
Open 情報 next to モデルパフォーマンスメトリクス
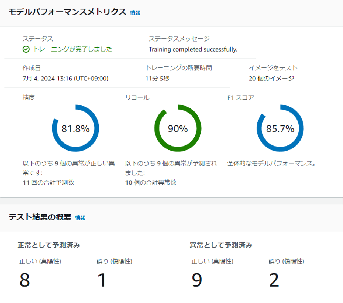[135, 13]
